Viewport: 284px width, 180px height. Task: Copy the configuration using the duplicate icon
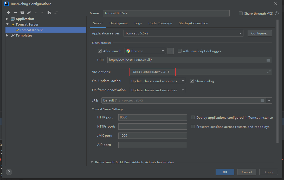click(x=22, y=13)
